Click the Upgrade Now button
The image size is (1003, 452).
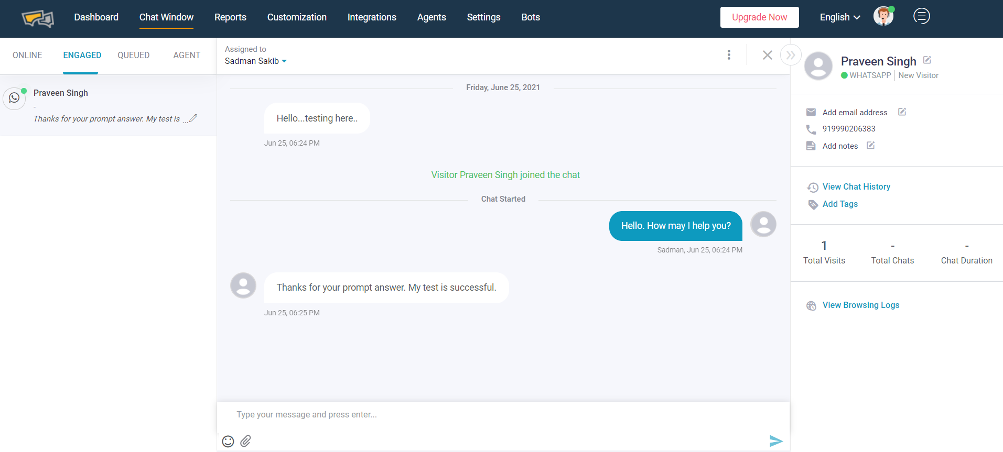coord(759,17)
